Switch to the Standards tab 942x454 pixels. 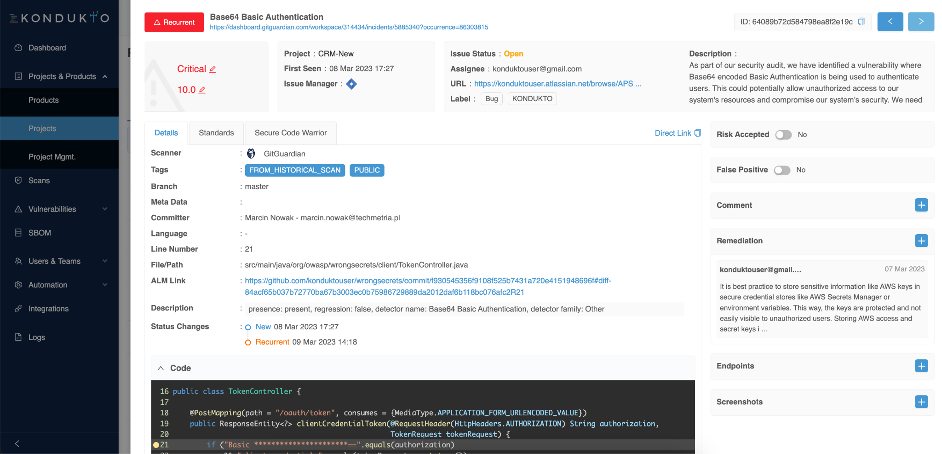pyautogui.click(x=216, y=132)
